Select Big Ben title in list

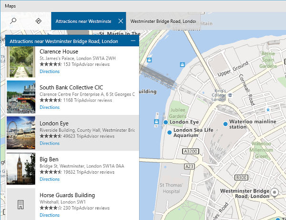[49, 159]
